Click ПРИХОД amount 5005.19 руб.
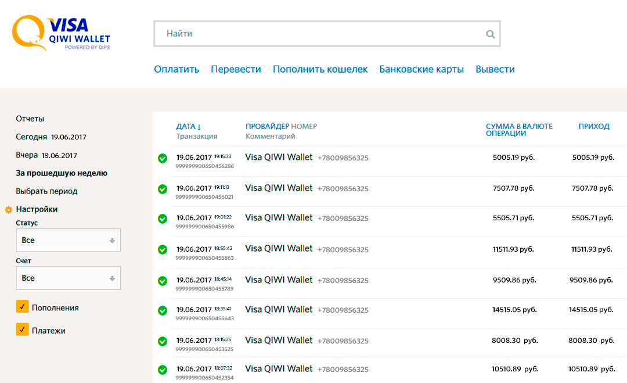 (x=593, y=158)
